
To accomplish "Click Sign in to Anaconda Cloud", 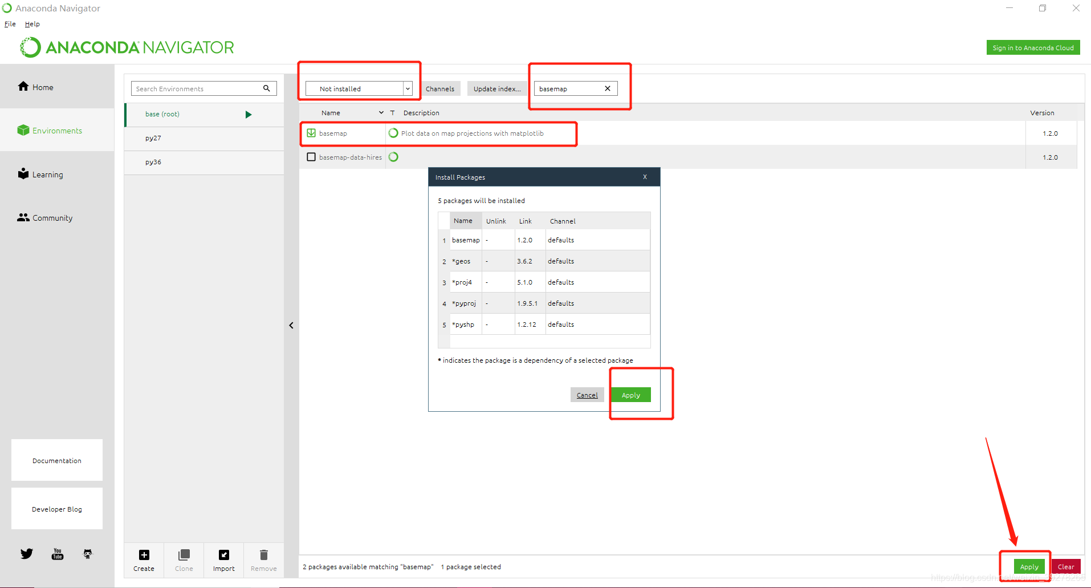I will click(x=1033, y=48).
